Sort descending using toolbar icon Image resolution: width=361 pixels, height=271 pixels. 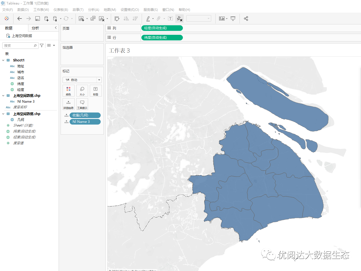pyautogui.click(x=135, y=19)
